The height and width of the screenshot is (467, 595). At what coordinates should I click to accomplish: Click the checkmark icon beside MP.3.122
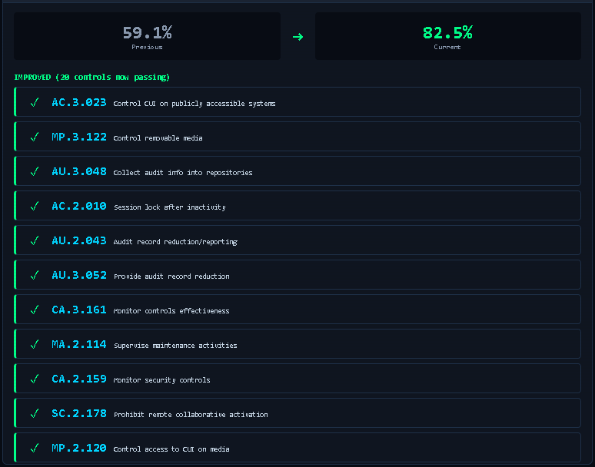(x=35, y=137)
